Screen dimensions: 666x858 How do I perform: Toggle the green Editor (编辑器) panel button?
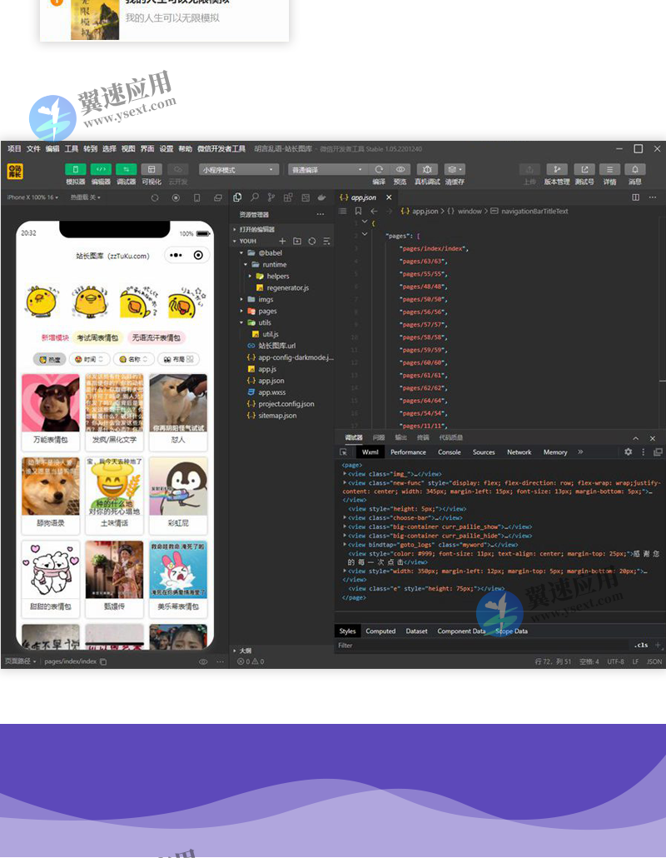(101, 169)
